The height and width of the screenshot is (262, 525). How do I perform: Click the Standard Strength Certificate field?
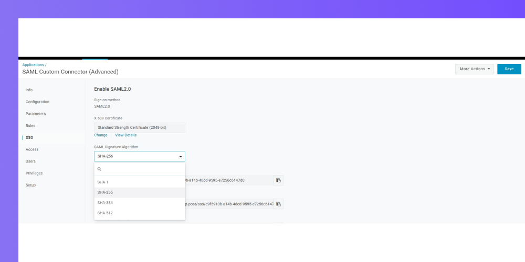point(140,128)
